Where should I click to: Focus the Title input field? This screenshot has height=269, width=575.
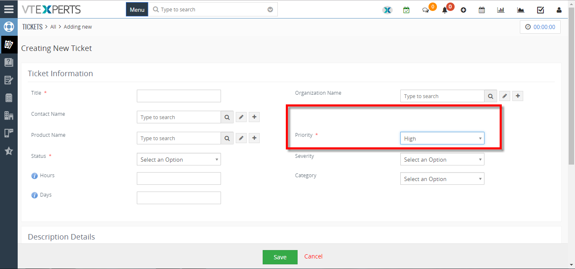click(178, 96)
